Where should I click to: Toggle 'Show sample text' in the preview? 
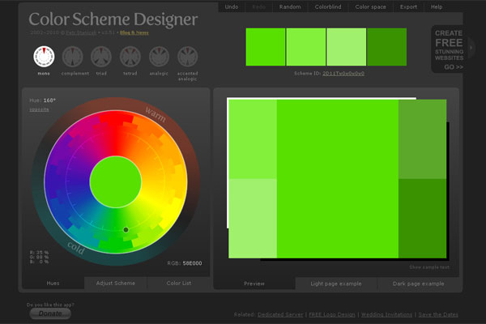pos(428,266)
